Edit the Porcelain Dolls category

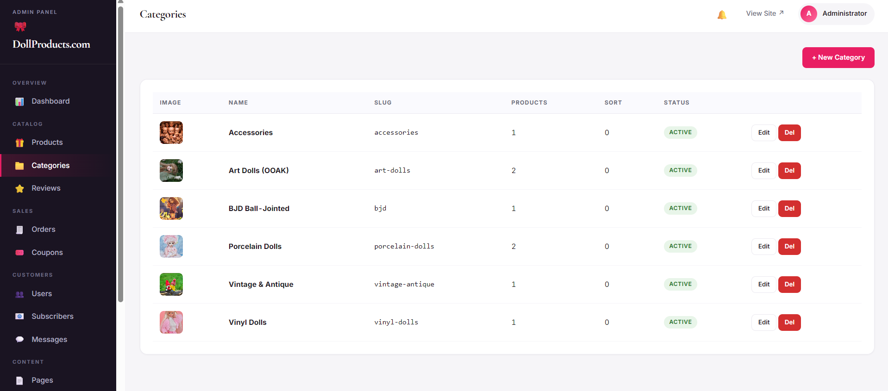(763, 247)
